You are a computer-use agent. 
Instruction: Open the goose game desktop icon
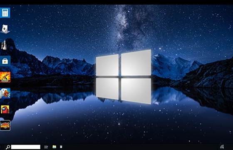tap(5, 93)
